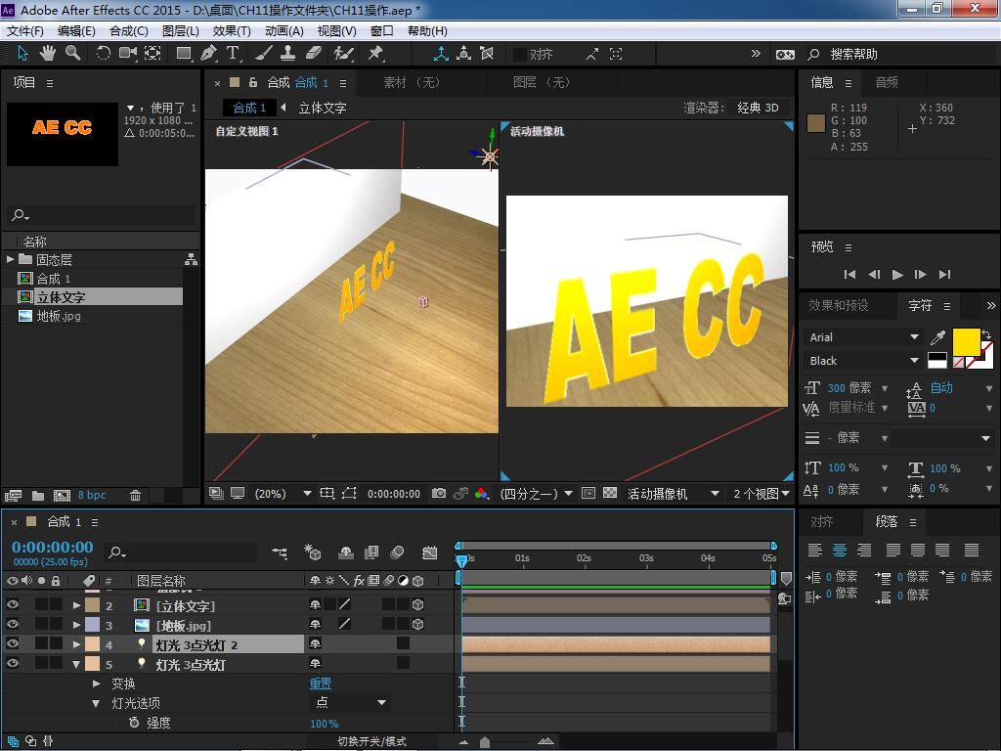Select the Horizontal Type tool

(x=233, y=54)
